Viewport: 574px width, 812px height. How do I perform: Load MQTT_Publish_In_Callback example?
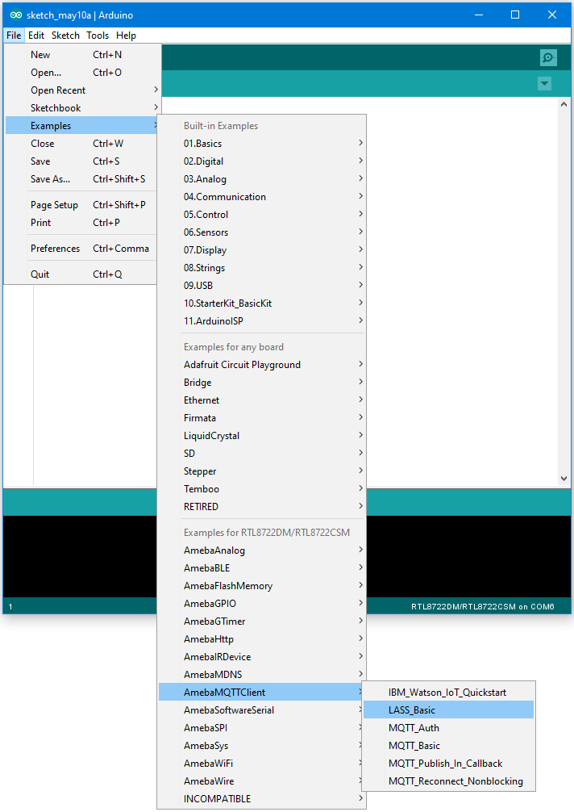point(448,764)
